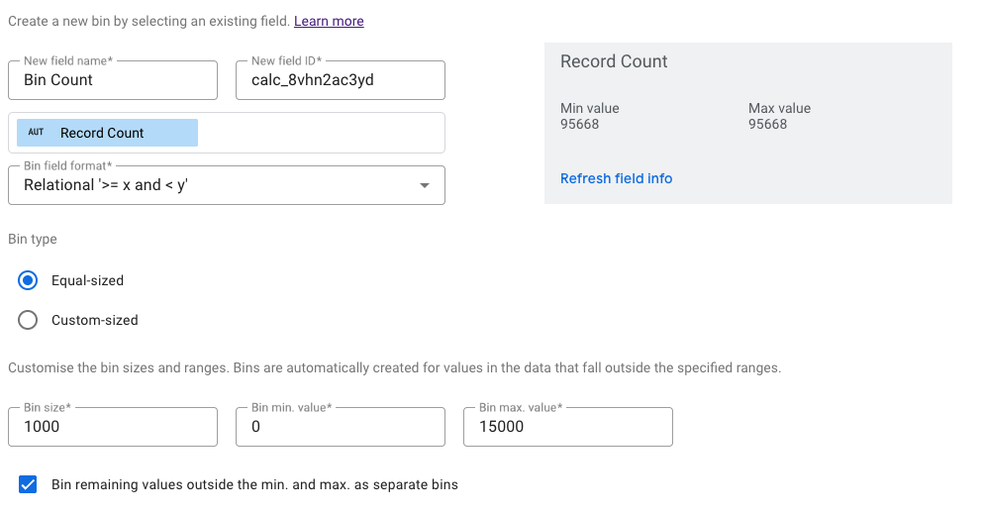983x515 pixels.
Task: Click the New field name input
Action: coord(113,80)
